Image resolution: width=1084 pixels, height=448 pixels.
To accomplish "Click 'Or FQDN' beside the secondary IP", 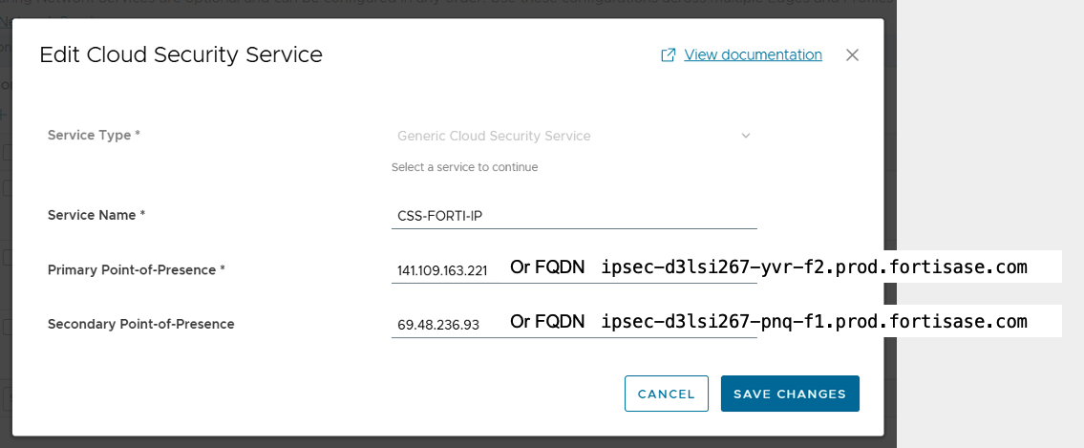I will (547, 322).
